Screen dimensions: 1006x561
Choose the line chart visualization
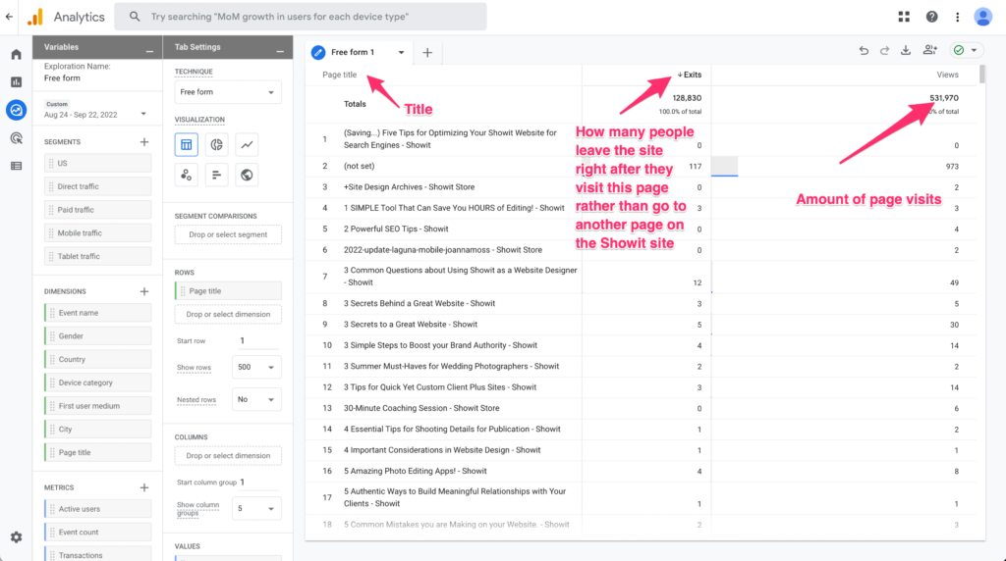248,145
